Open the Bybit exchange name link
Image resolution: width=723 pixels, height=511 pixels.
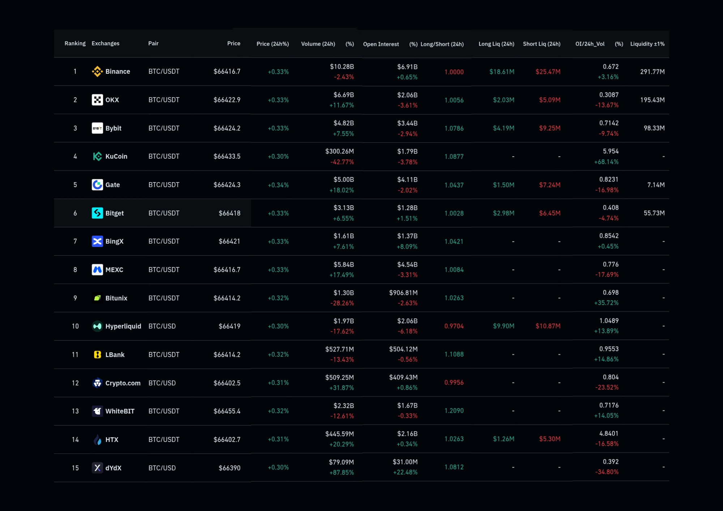pyautogui.click(x=114, y=128)
